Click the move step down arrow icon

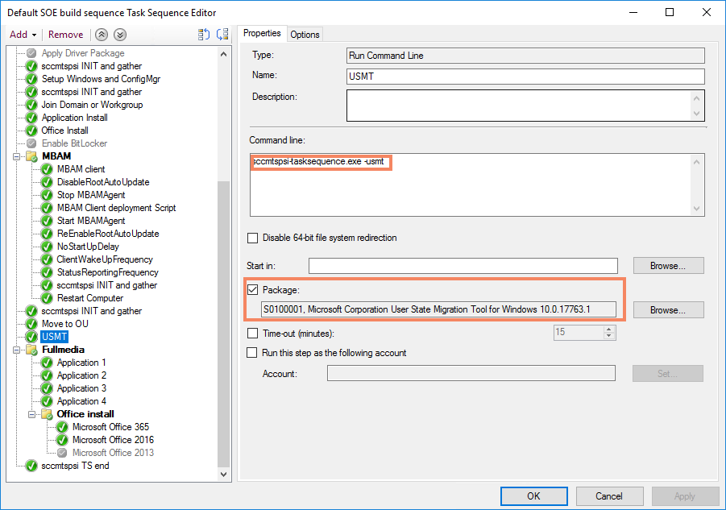coord(120,35)
